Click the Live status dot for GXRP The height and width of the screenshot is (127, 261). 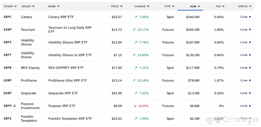tap(250, 93)
